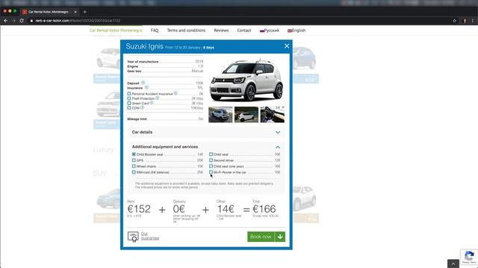Click the main Suzuki Ignis image

click(246, 80)
